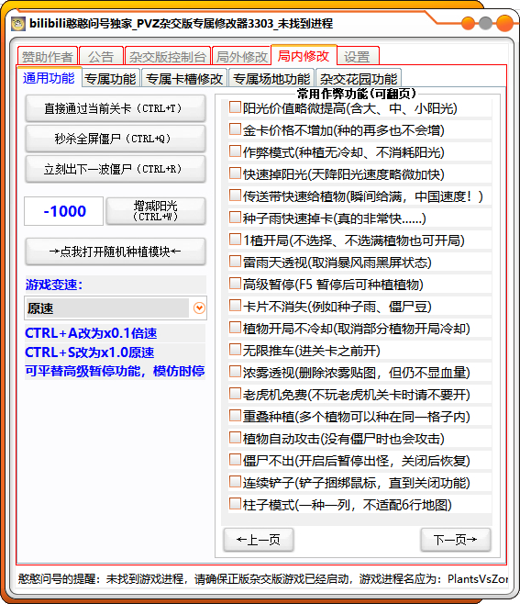Viewport: 520px width, 604px height.
Task: Open the 公告 tab
Action: (101, 57)
